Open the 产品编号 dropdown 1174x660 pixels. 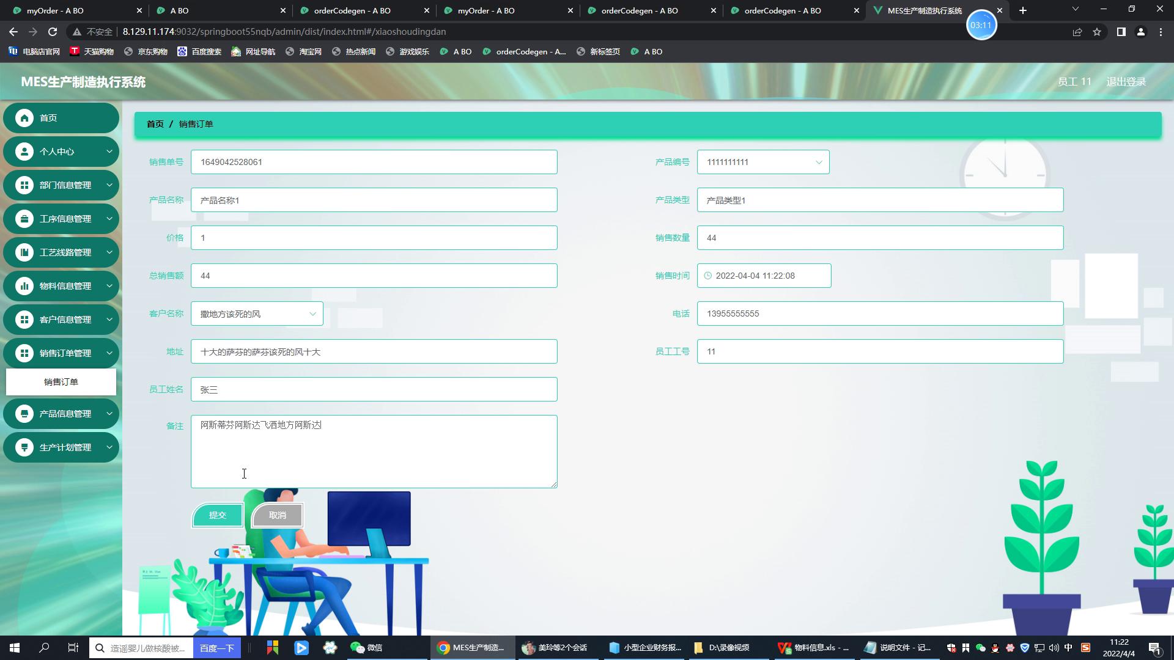(x=819, y=162)
